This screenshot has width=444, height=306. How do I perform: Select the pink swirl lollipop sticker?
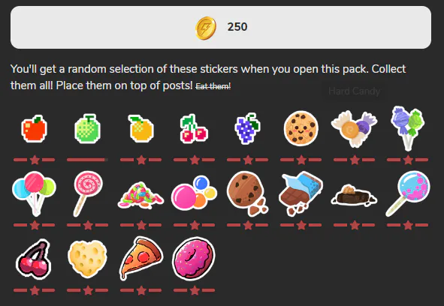[87, 193]
